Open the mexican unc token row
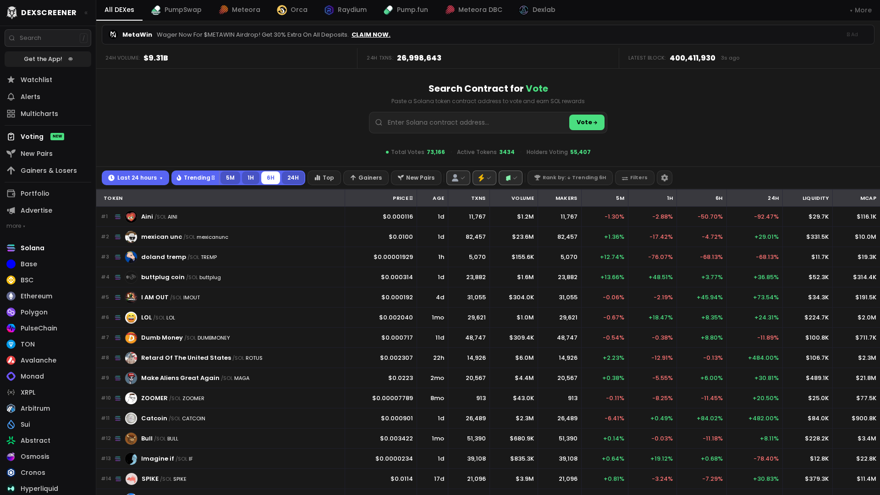This screenshot has height=495, width=880. (x=488, y=237)
